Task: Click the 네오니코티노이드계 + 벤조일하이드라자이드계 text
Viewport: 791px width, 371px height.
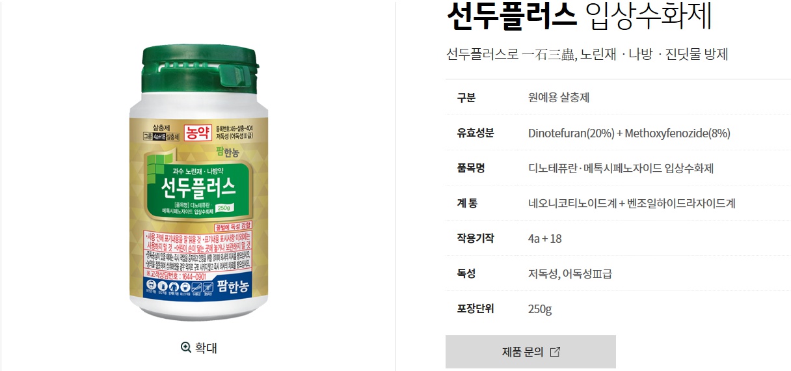Action: pyautogui.click(x=632, y=203)
